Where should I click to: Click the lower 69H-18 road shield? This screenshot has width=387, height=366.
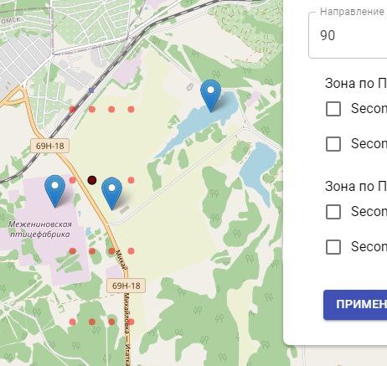click(x=126, y=286)
